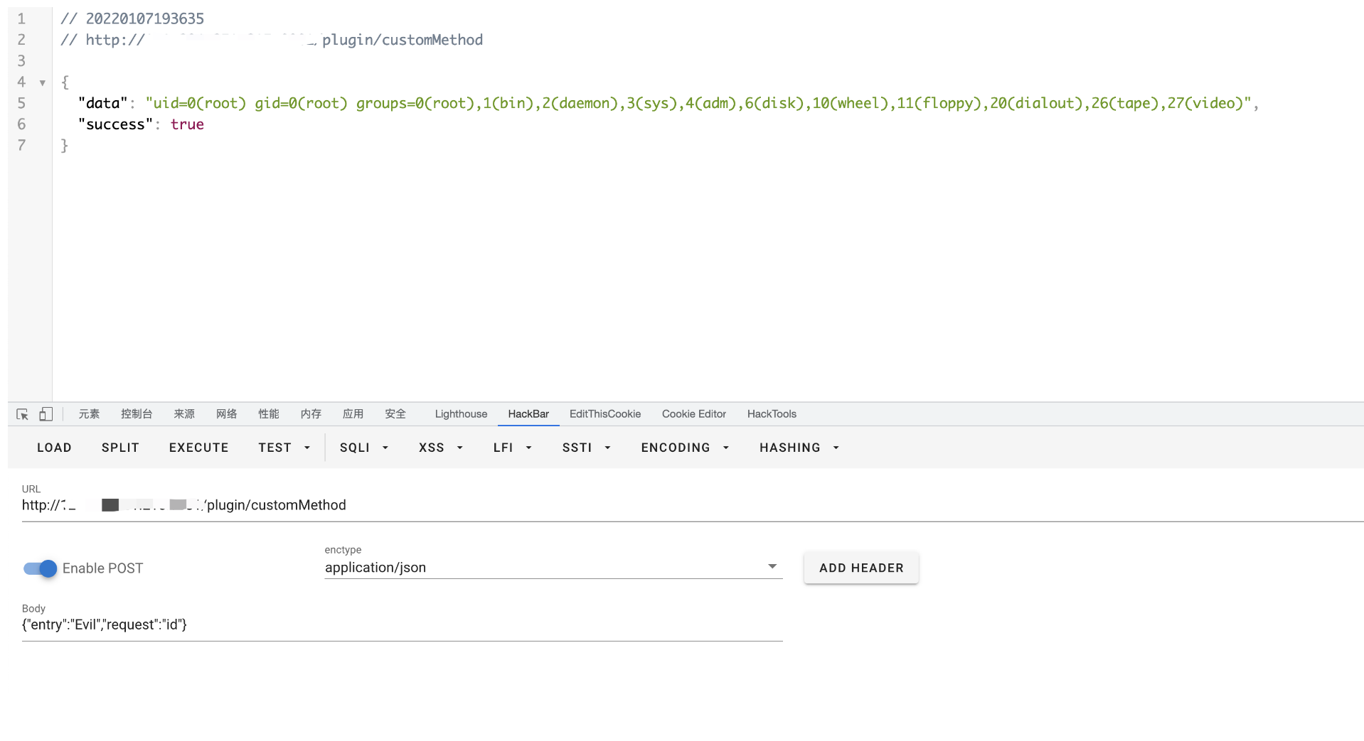Click LOAD in the HackBar toolbar
Screen dimensions: 1364x741
54,448
